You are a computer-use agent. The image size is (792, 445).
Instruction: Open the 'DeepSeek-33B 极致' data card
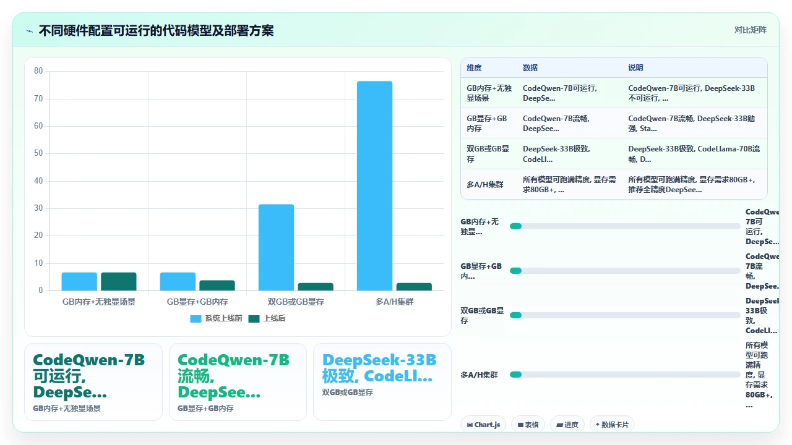(x=382, y=382)
